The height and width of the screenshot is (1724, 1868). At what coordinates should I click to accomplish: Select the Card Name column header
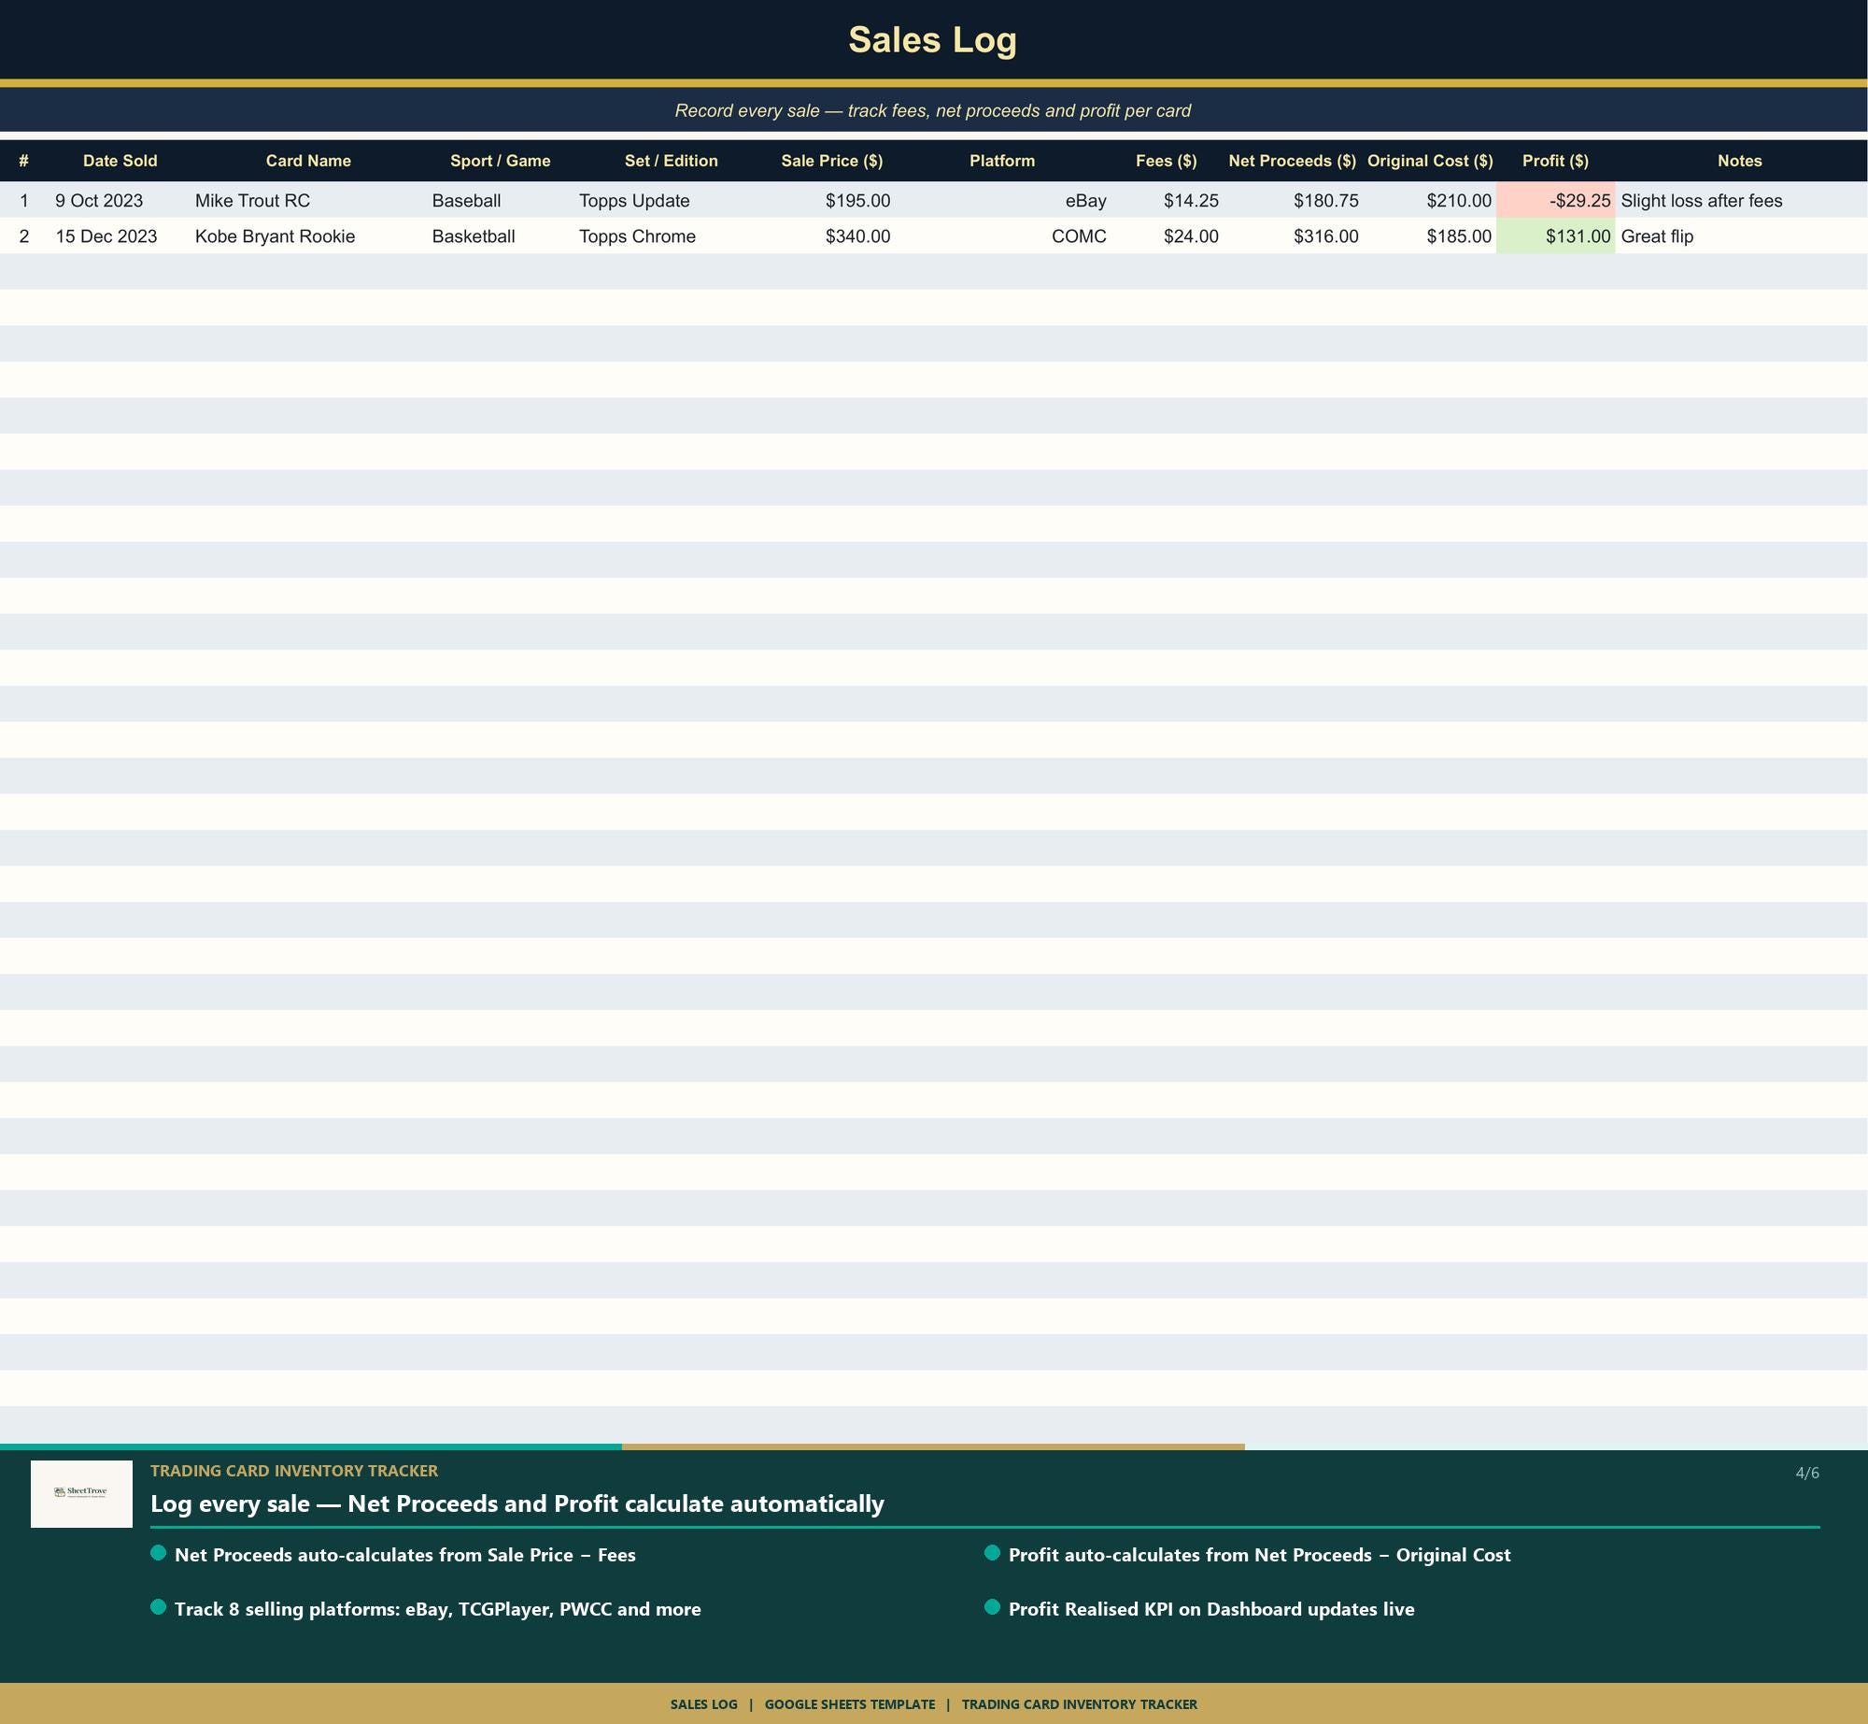[x=308, y=161]
